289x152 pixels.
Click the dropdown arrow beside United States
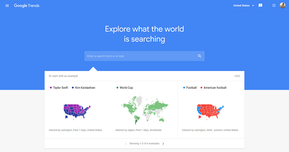click(x=253, y=6)
